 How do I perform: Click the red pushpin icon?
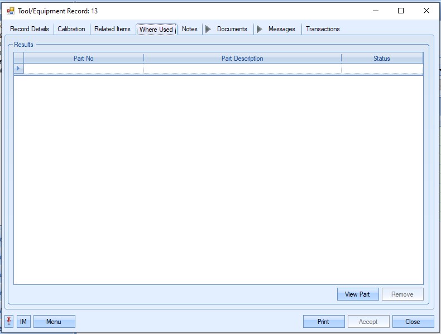(x=9, y=322)
